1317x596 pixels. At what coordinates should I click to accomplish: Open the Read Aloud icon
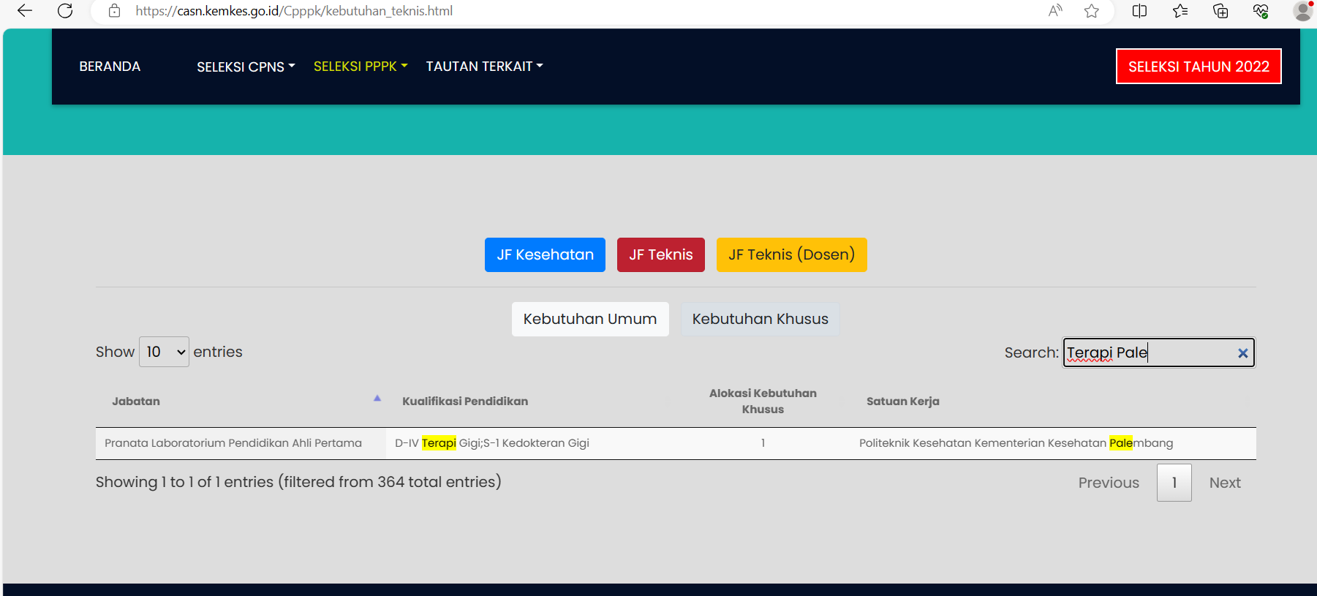coord(1054,11)
